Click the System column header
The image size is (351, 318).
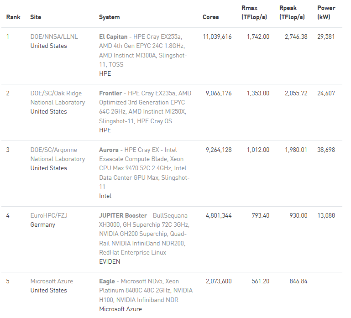click(110, 17)
